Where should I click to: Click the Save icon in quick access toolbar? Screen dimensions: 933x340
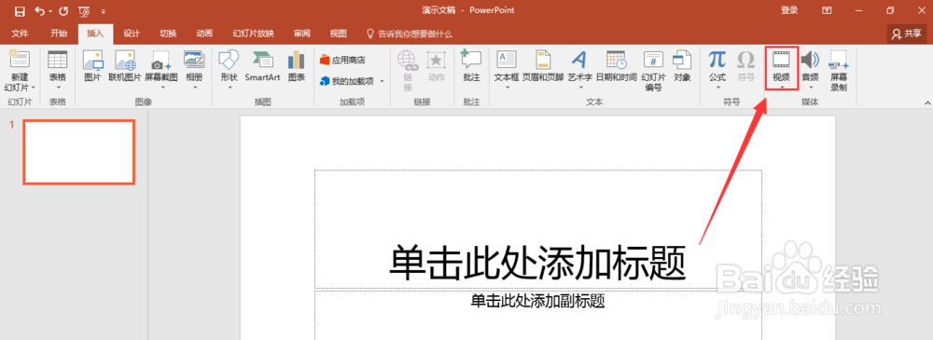pyautogui.click(x=20, y=10)
